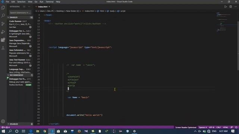Click 'var Name = "basir"' line
The height and width of the screenshot is (134, 239).
[78, 98]
